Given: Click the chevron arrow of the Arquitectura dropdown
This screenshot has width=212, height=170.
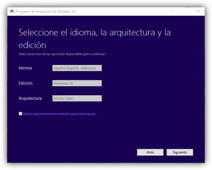Looking at the screenshot, I should 99,98.
